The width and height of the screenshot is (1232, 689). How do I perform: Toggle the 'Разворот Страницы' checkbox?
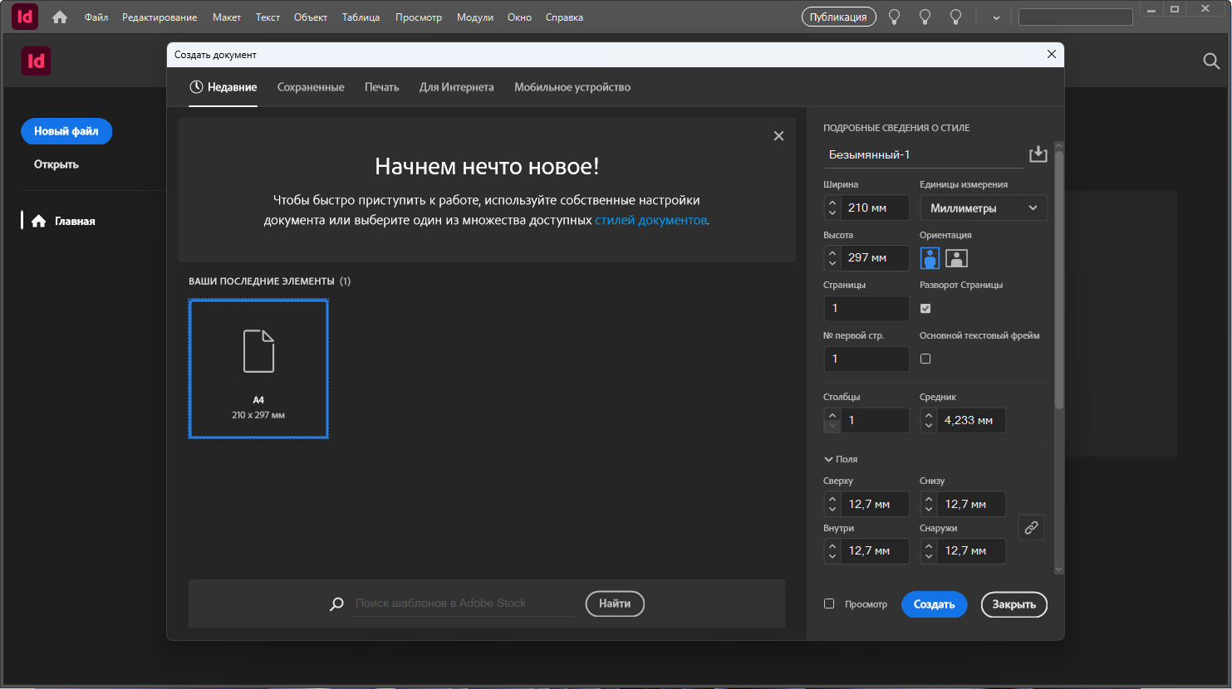click(x=925, y=309)
